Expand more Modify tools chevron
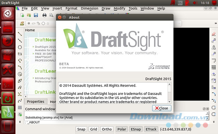The width and height of the screenshot is (218, 134). tap(214, 122)
